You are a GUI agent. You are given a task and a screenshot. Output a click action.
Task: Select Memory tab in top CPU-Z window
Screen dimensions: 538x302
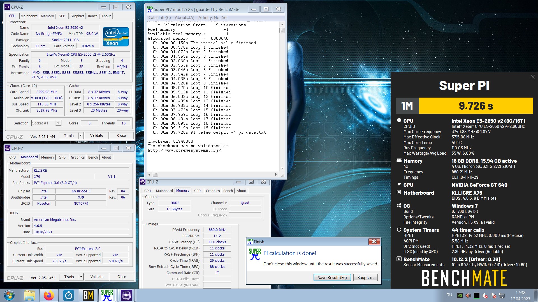point(47,16)
